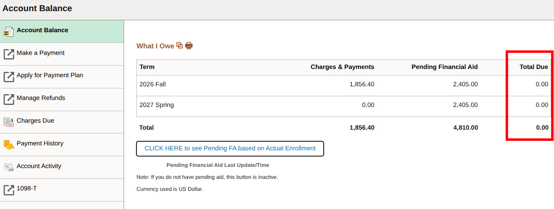
Task: Click the Pending FA Actual Enrollment button
Action: (x=230, y=149)
